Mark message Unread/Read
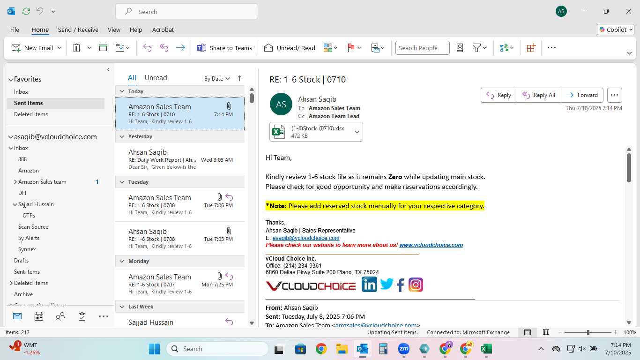640x360 pixels. coord(290,48)
